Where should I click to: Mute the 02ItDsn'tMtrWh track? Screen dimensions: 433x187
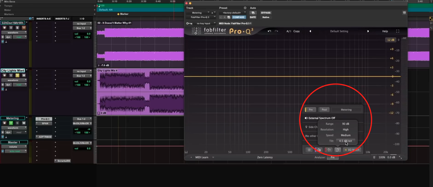24,28
